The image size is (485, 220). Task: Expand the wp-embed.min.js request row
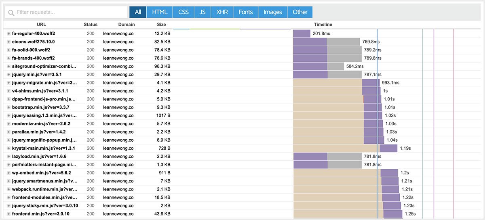point(8,173)
